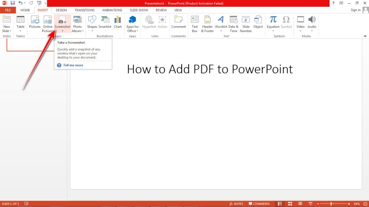Open the FILE menu

(x=7, y=10)
